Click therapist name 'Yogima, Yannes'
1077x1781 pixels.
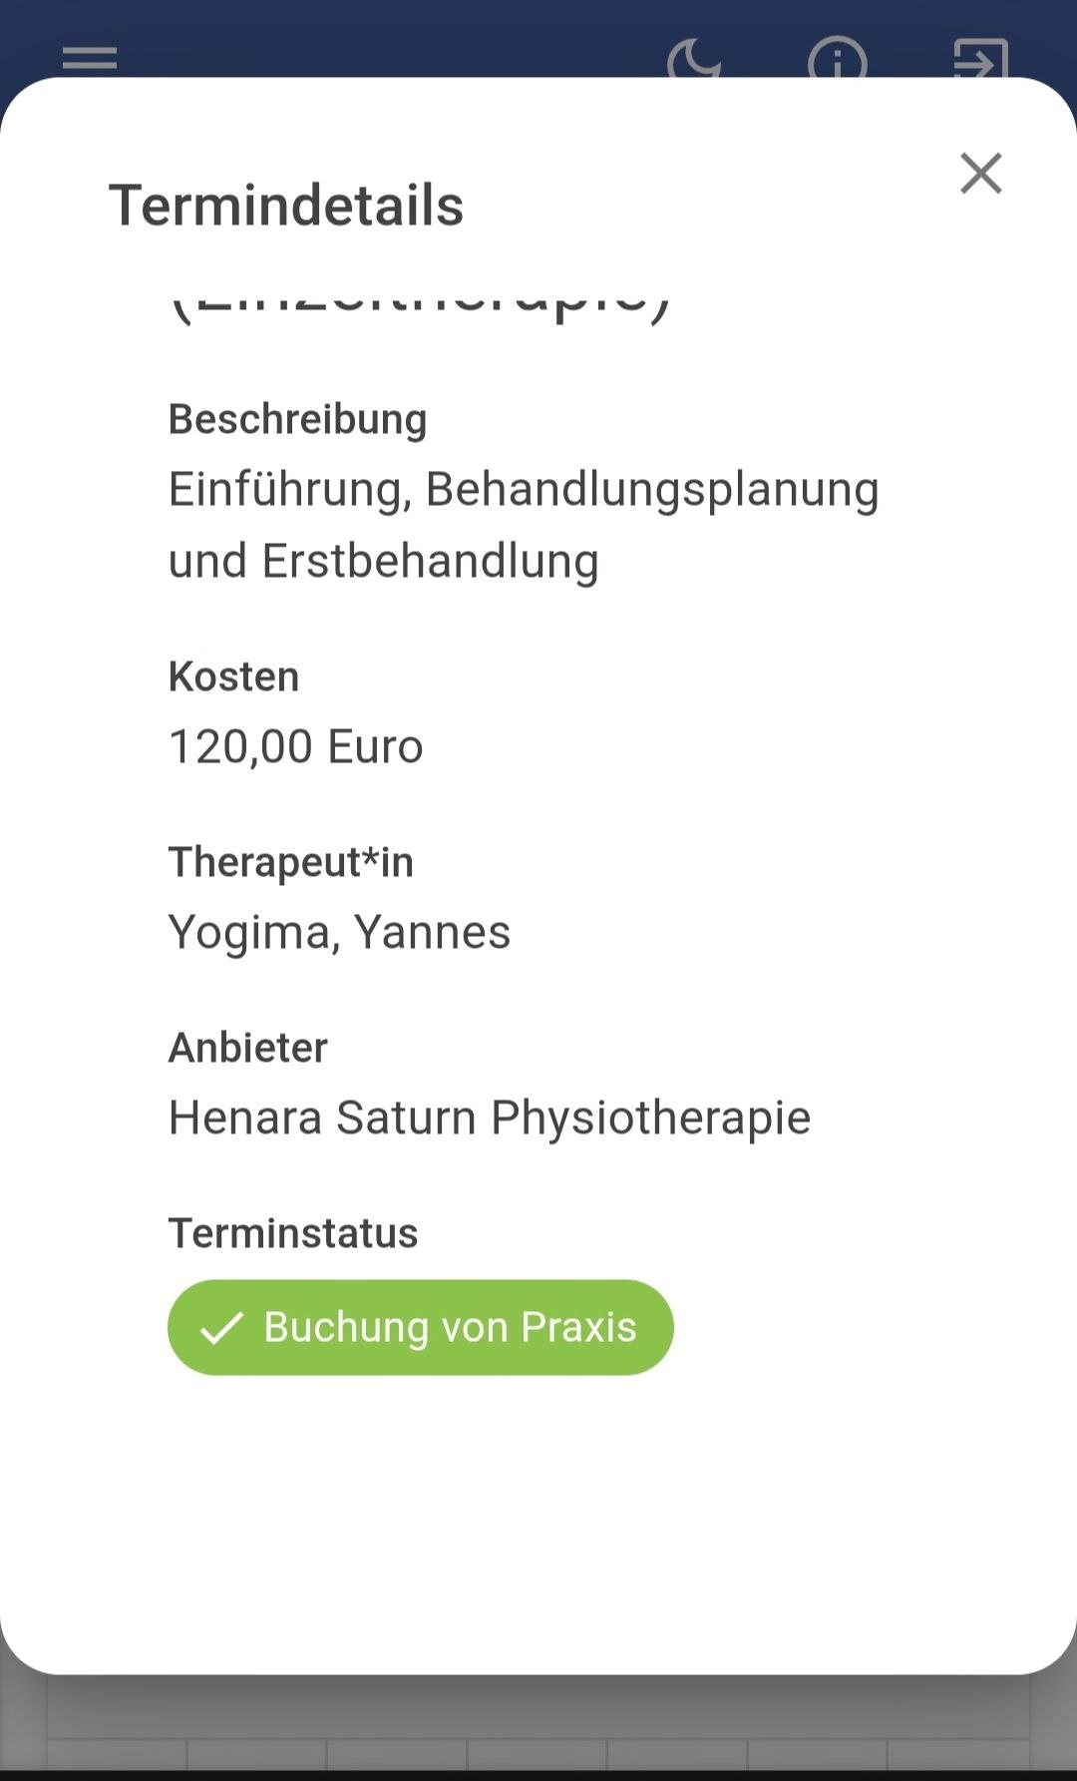click(339, 933)
